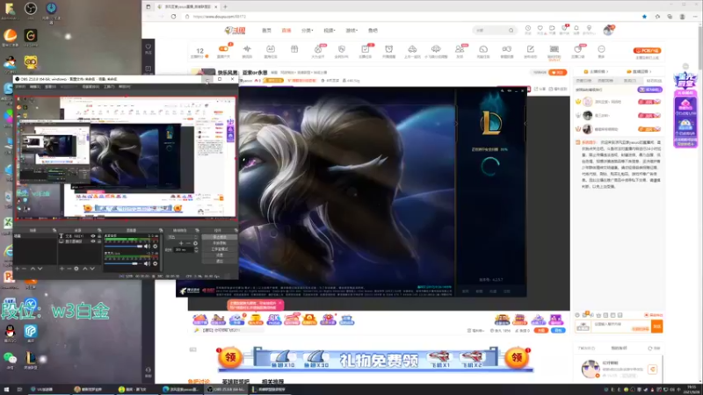
Task: Pop out the OBS audio mixer dock icon
Action: (161, 230)
